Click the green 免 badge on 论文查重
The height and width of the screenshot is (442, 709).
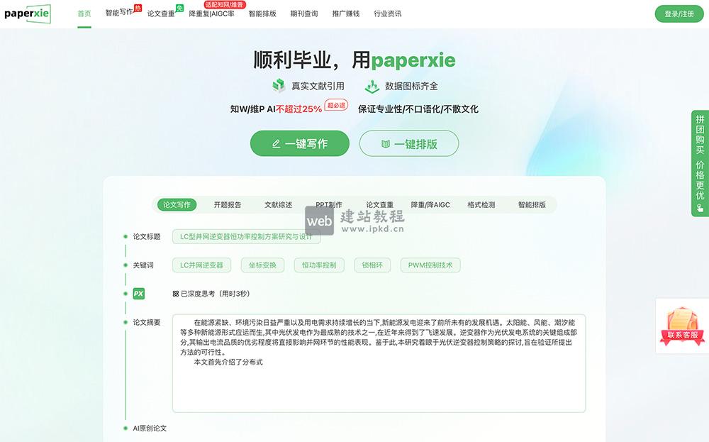[x=179, y=8]
